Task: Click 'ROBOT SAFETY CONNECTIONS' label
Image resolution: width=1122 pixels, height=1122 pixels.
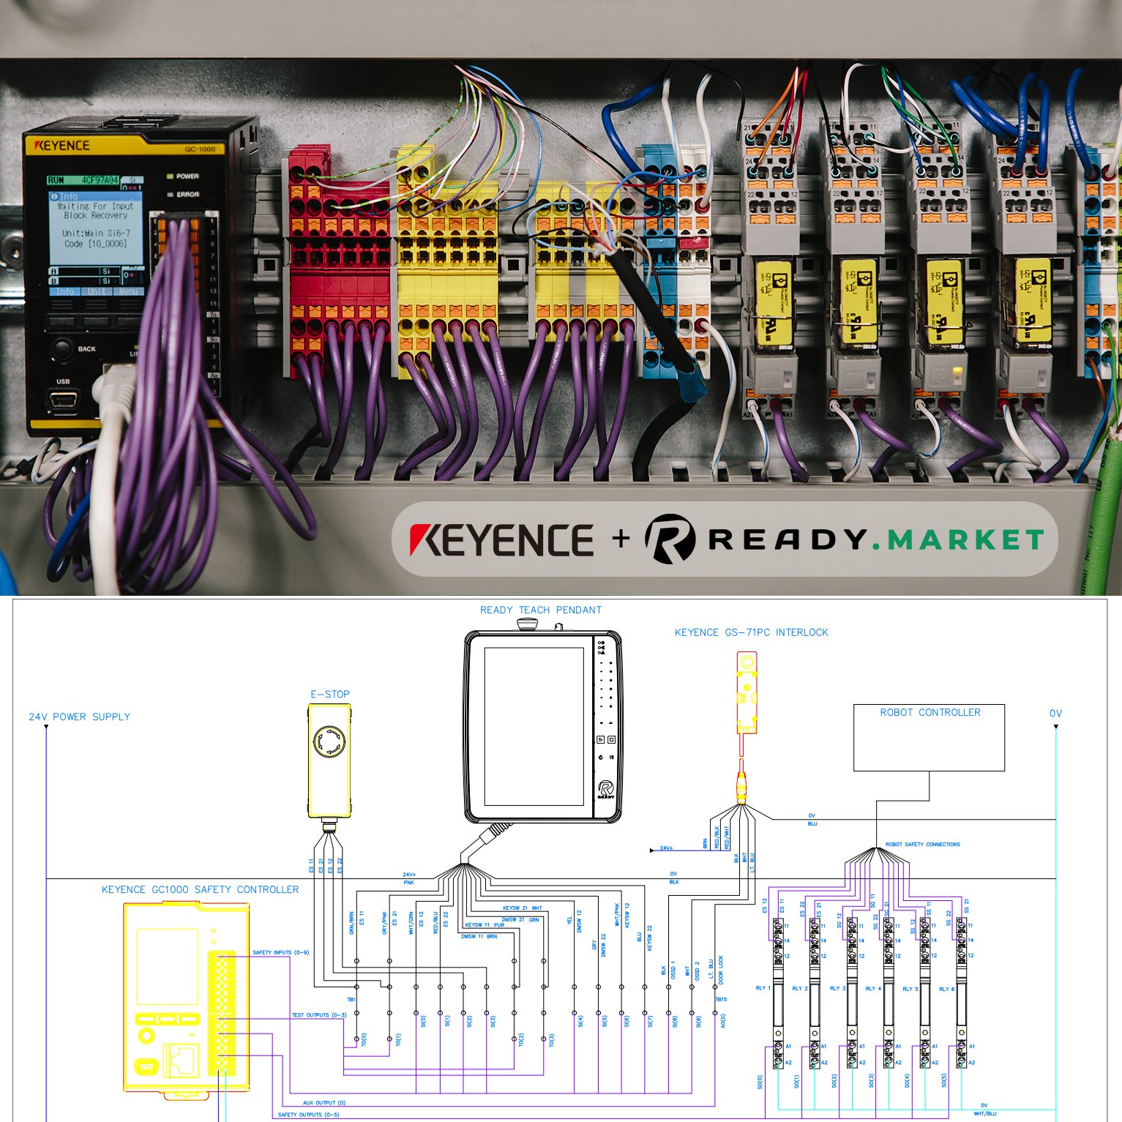Action: pyautogui.click(x=923, y=844)
